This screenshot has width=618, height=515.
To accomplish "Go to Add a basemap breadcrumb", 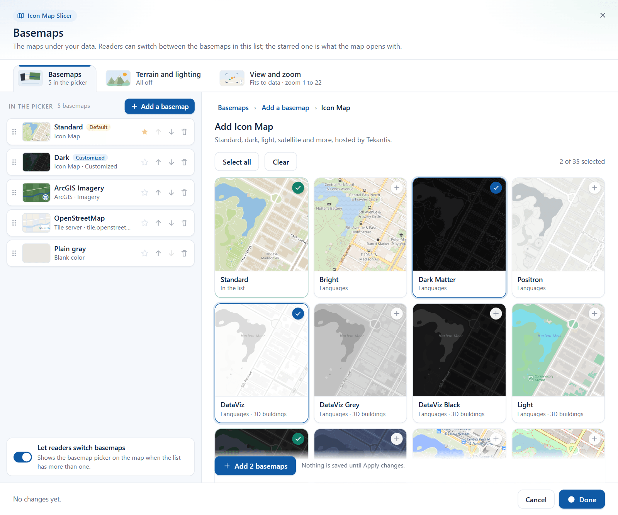I will click(x=285, y=108).
